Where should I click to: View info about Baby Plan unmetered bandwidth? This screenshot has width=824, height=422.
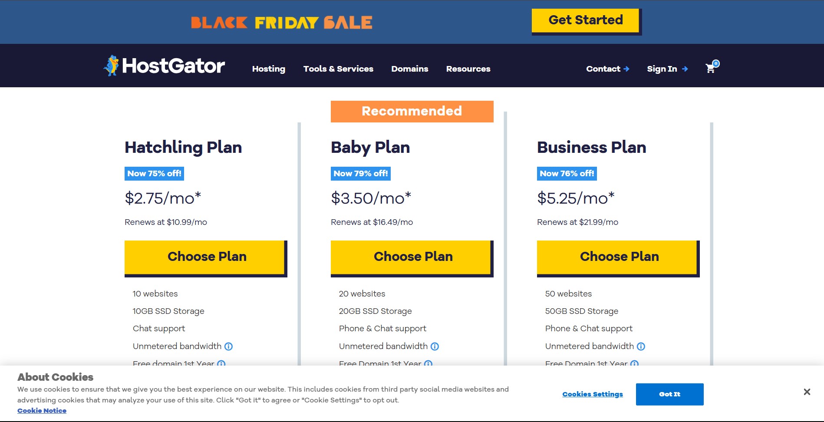point(435,346)
